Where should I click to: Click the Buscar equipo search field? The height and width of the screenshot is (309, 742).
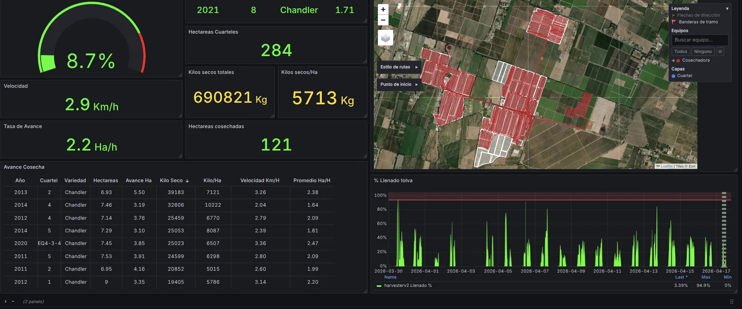pyautogui.click(x=700, y=40)
